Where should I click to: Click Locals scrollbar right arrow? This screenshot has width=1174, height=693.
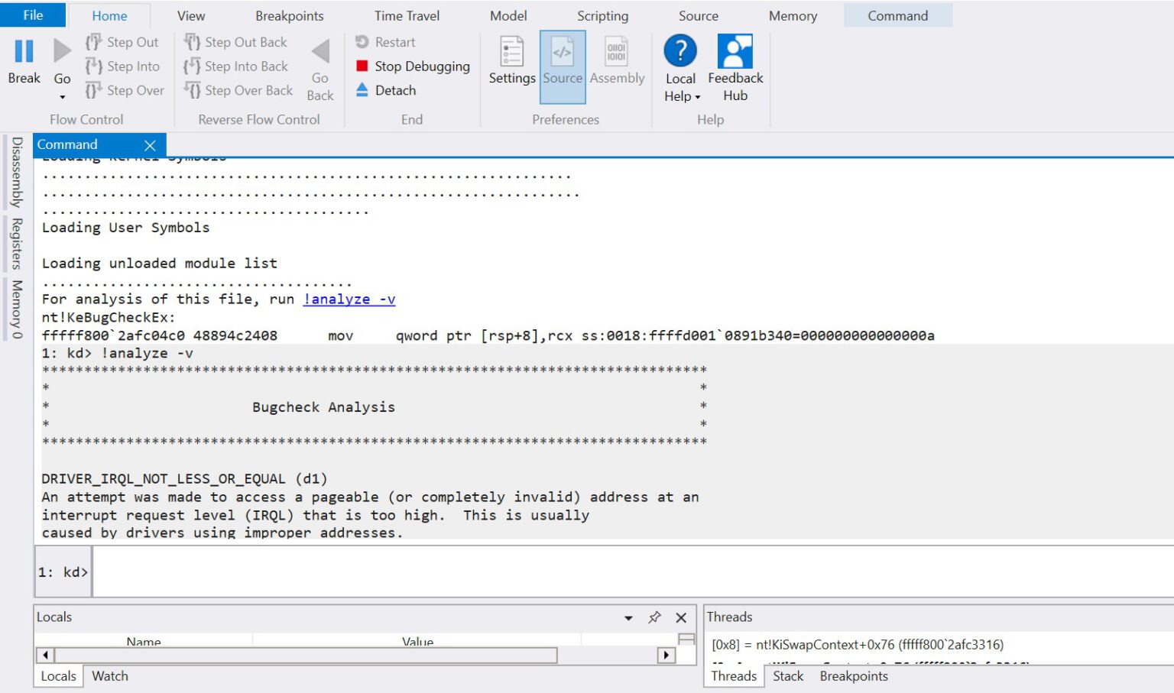[x=666, y=655]
